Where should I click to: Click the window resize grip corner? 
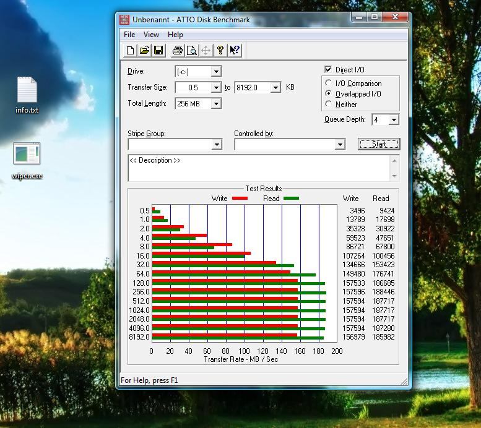coord(404,382)
